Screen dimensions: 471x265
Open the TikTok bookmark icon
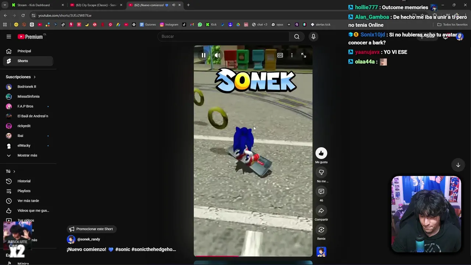184,25
